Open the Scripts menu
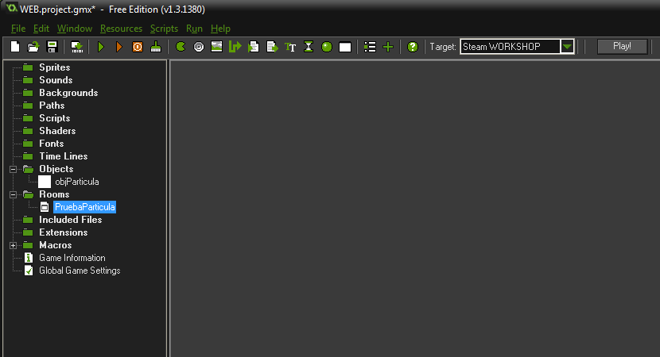This screenshot has width=660, height=357. tap(164, 29)
